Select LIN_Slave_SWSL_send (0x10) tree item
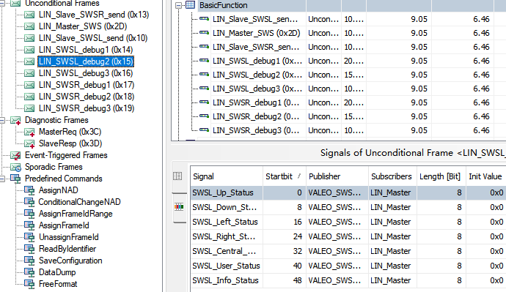This screenshot has height=292, width=506. click(x=93, y=38)
